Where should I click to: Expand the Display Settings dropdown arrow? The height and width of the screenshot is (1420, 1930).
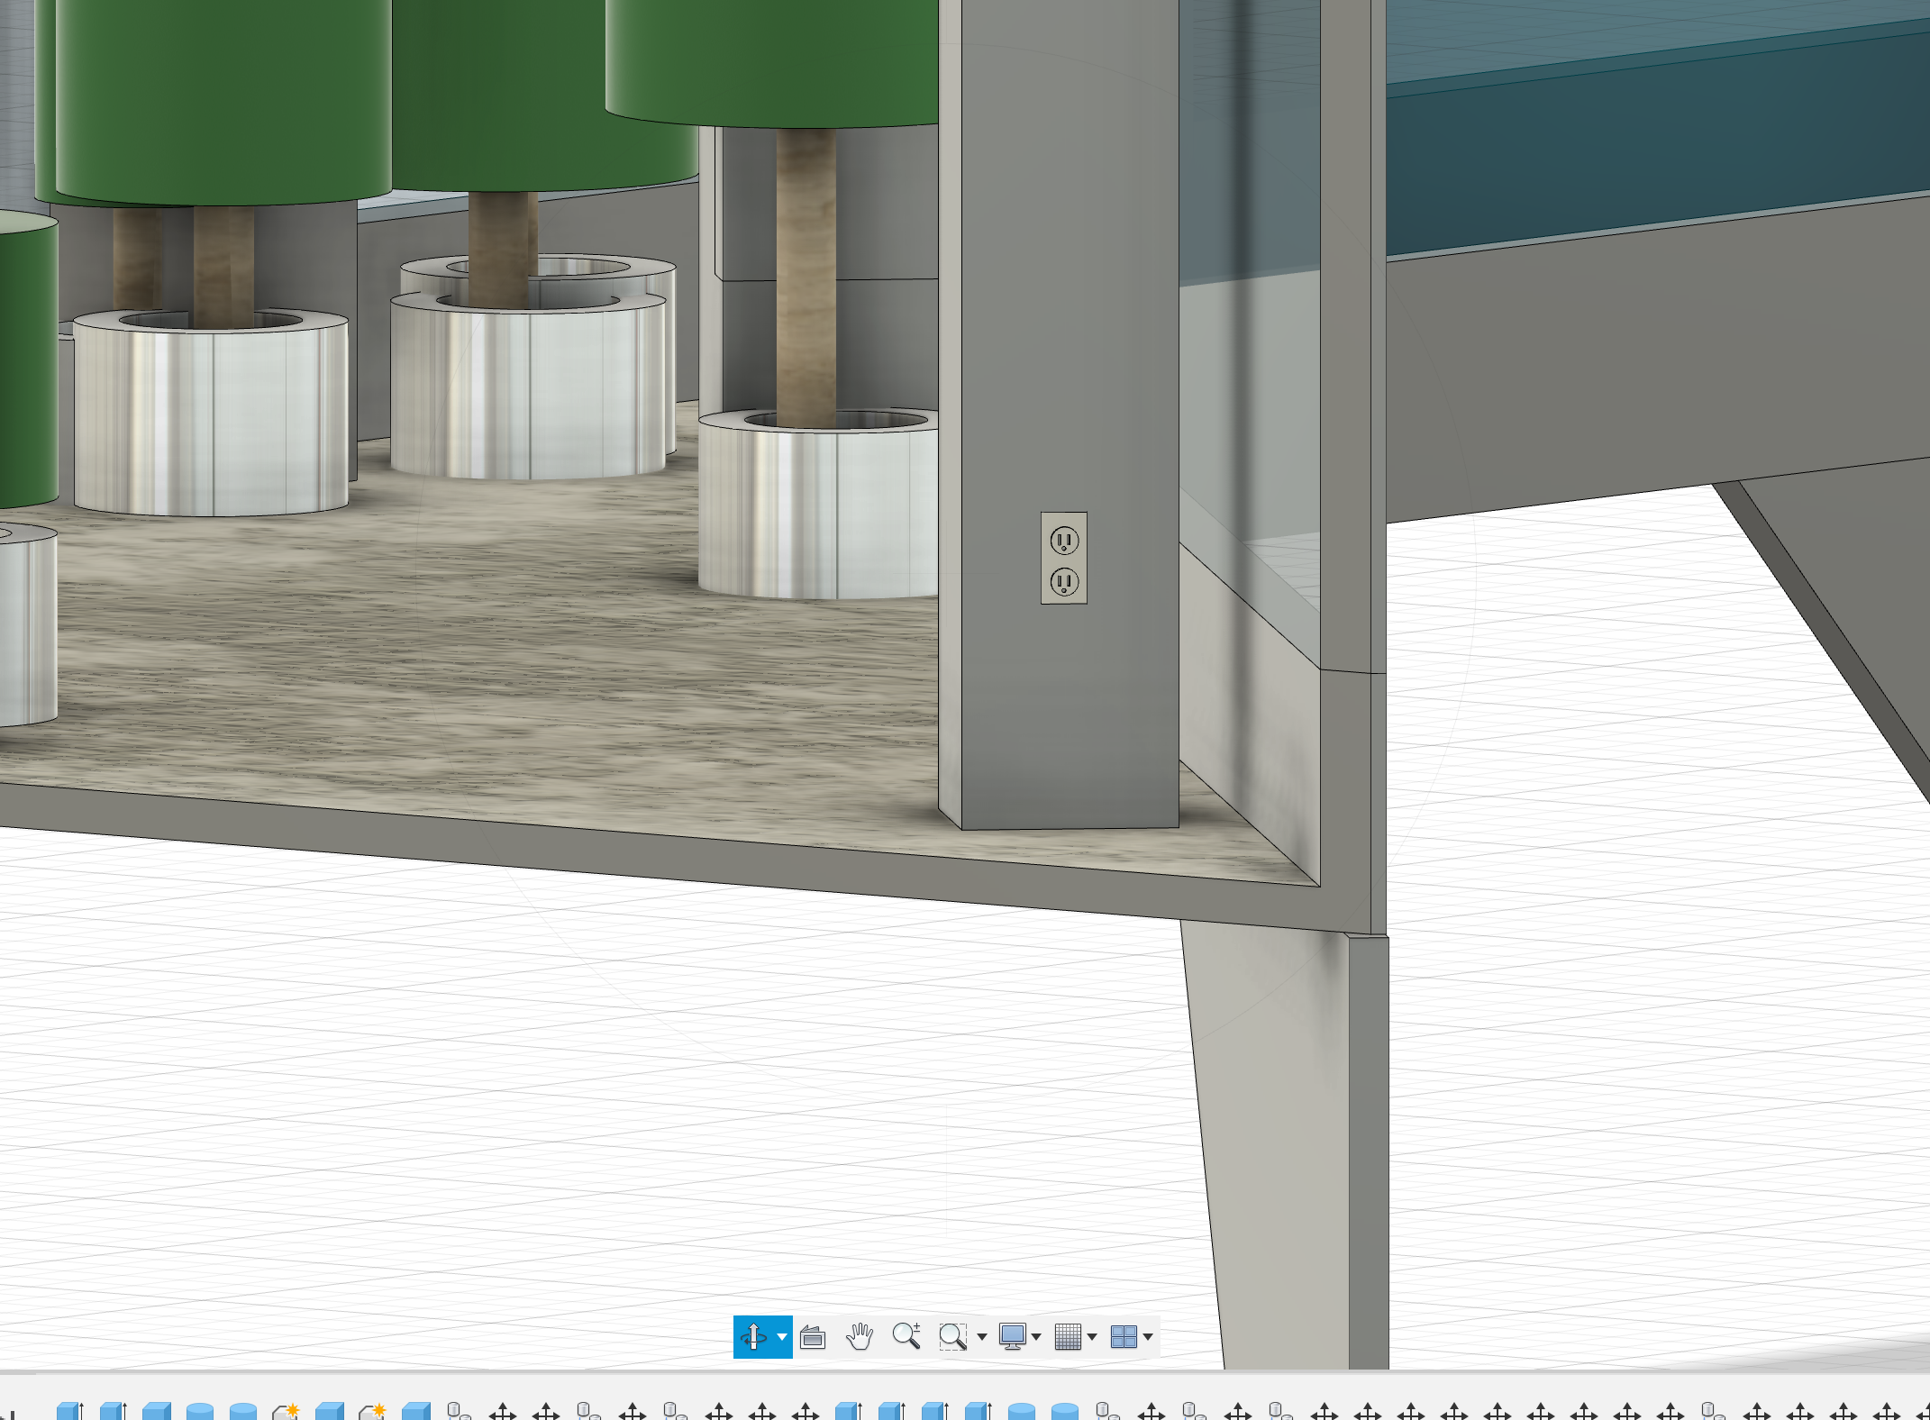click(x=1036, y=1337)
